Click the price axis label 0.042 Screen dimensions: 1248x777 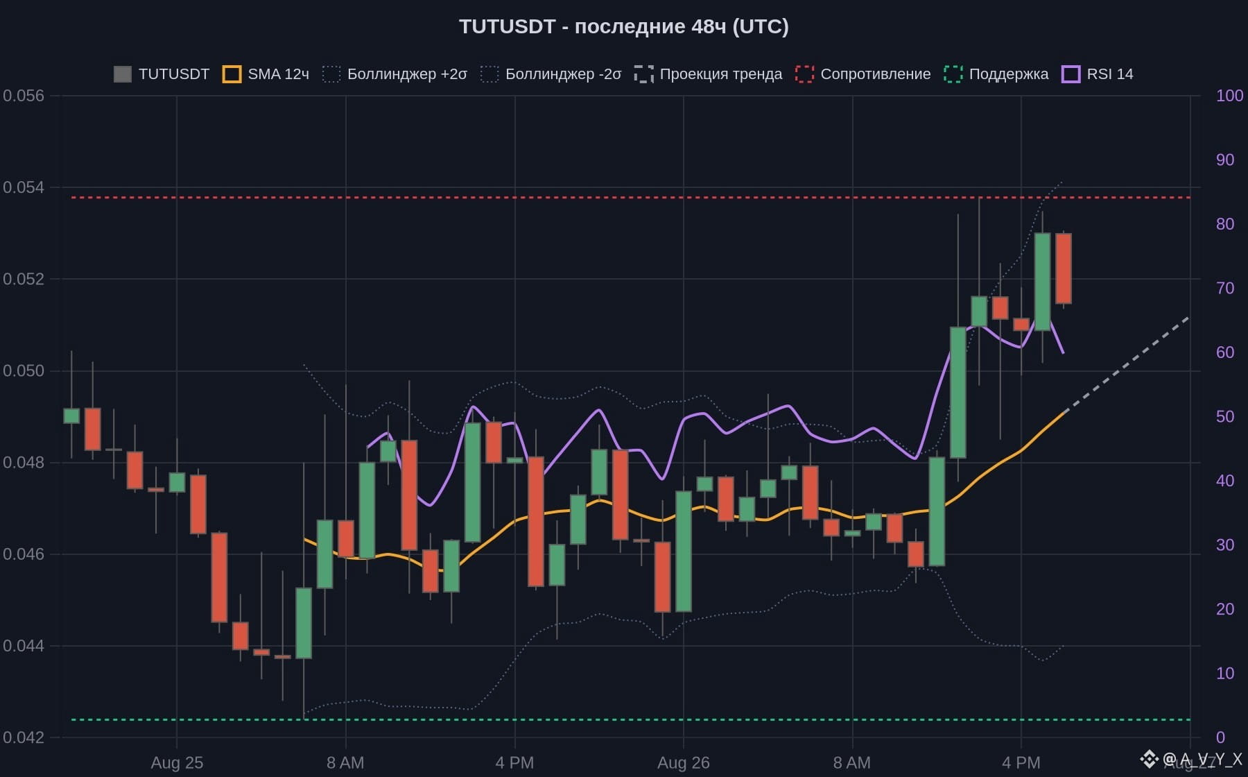24,737
